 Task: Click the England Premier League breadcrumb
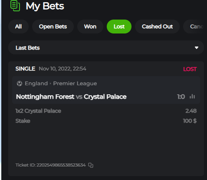pos(61,83)
